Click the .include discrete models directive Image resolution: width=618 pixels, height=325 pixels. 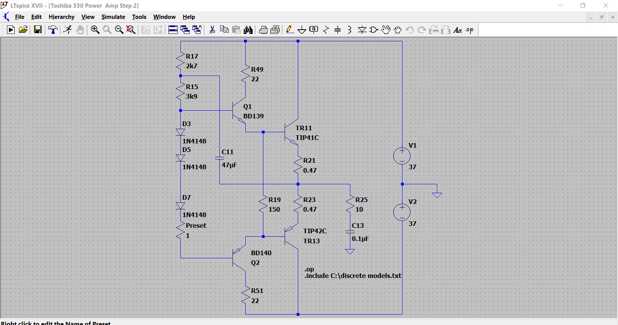353,276
